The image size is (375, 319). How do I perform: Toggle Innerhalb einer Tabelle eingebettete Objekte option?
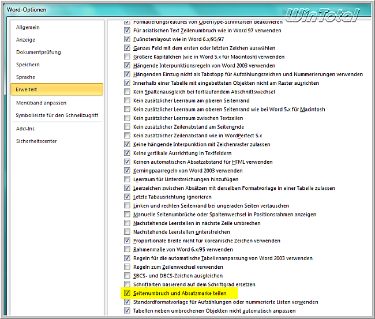coord(127,83)
